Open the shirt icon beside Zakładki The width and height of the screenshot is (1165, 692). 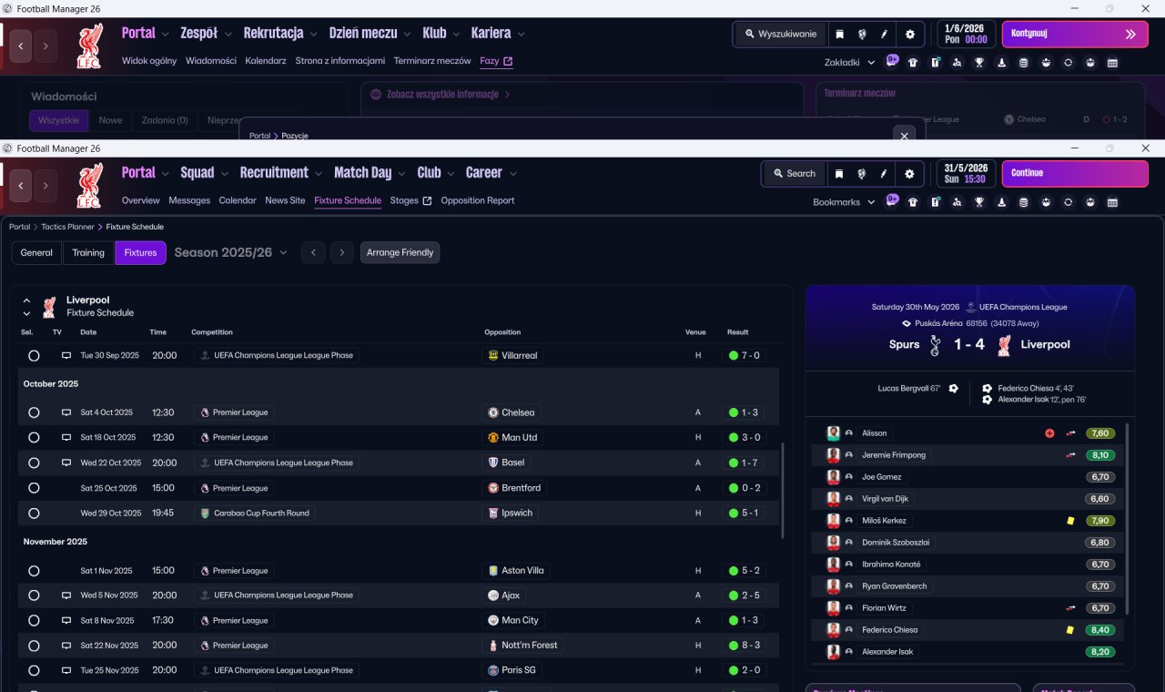tap(913, 63)
